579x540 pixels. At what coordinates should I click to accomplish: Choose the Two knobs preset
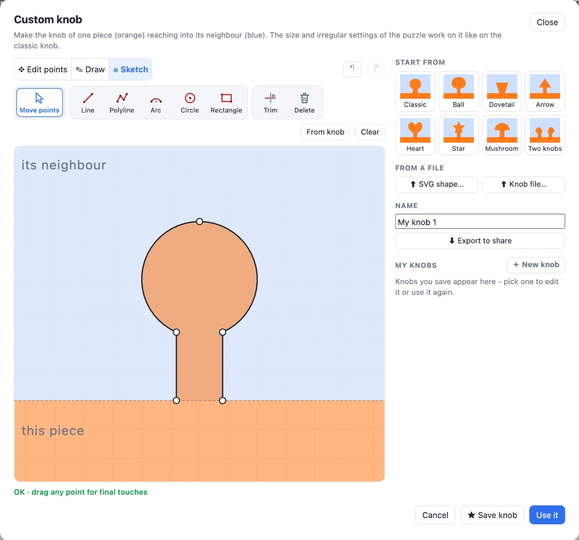(x=545, y=135)
